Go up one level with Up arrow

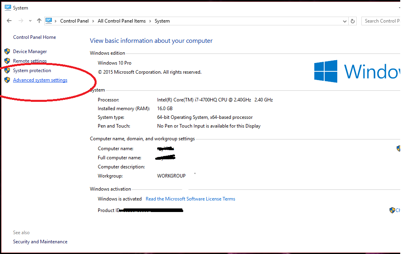tap(39, 21)
